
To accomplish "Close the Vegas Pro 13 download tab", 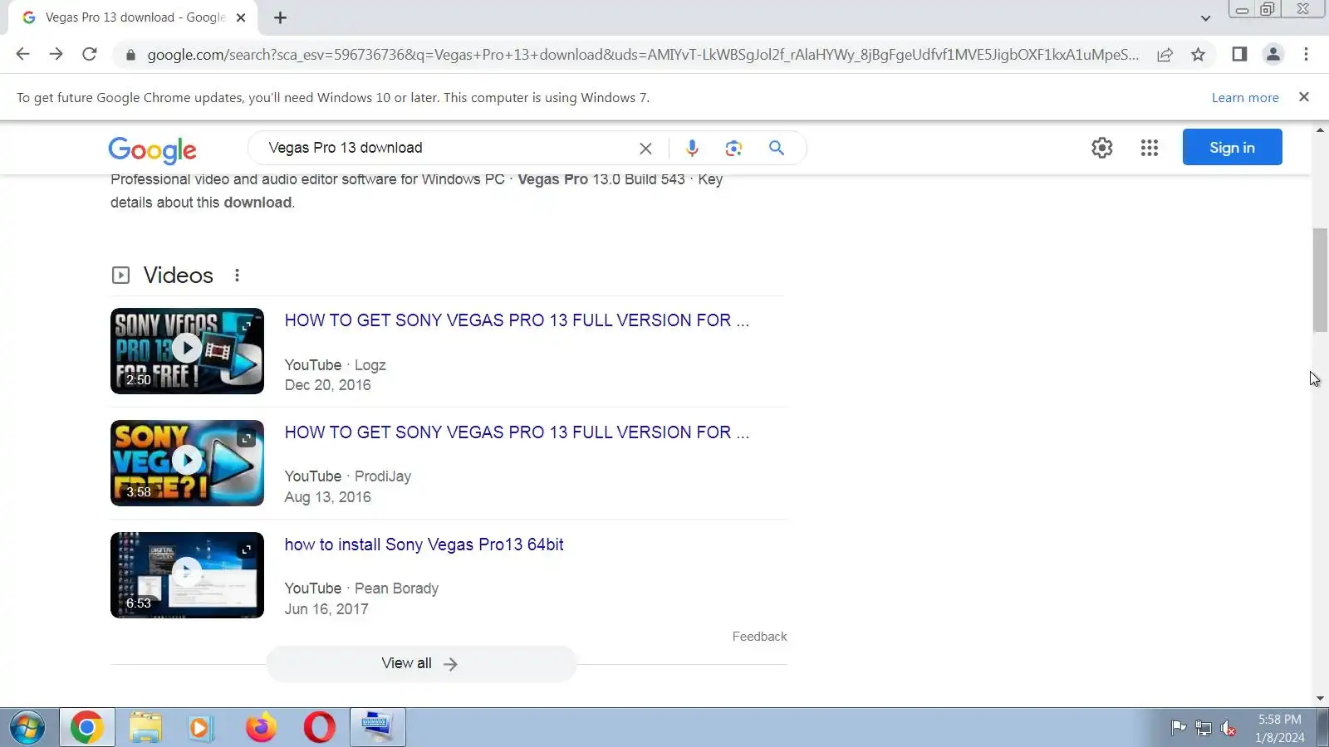I will click(241, 17).
